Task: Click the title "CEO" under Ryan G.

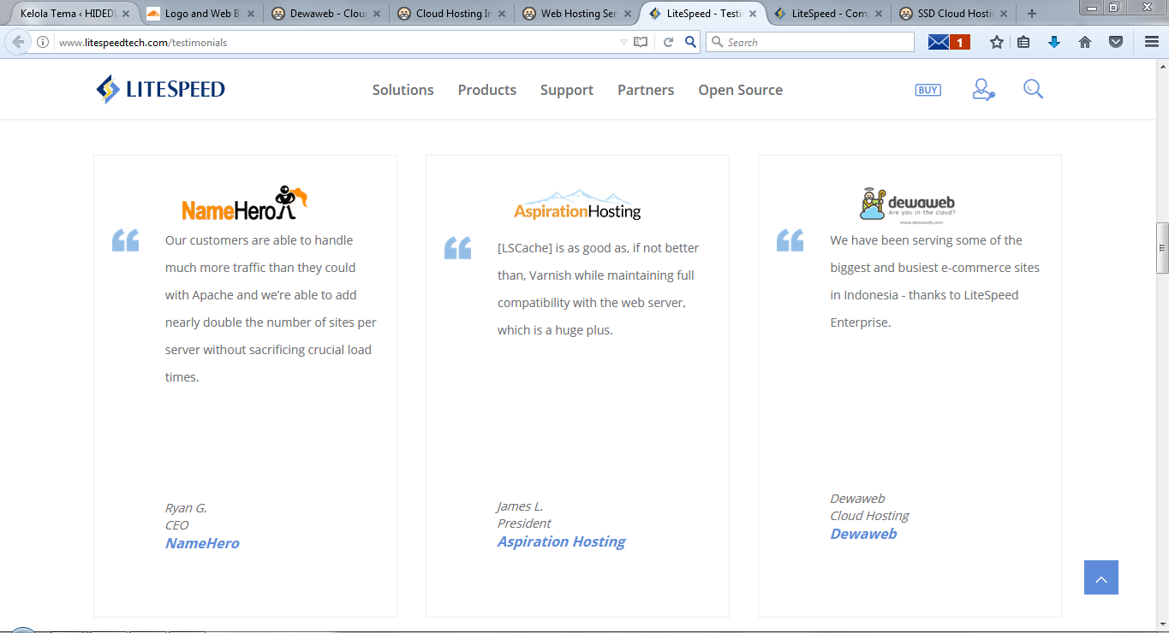Action: [177, 525]
